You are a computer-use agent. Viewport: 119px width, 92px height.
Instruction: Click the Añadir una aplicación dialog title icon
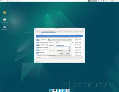pyautogui.click(x=49, y=40)
